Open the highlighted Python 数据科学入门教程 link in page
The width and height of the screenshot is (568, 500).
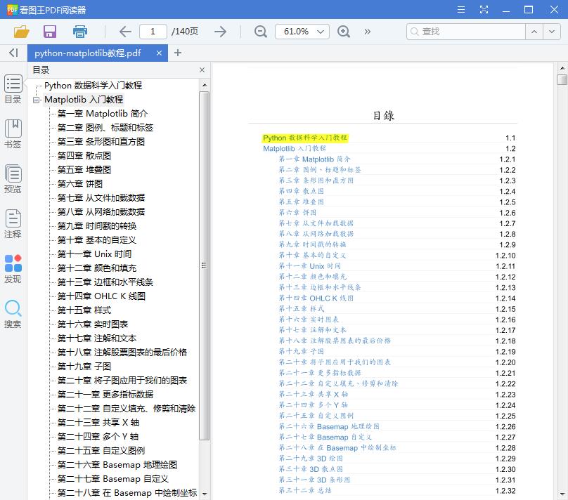(305, 138)
